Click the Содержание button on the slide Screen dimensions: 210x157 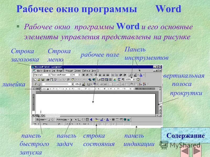(x=186, y=135)
